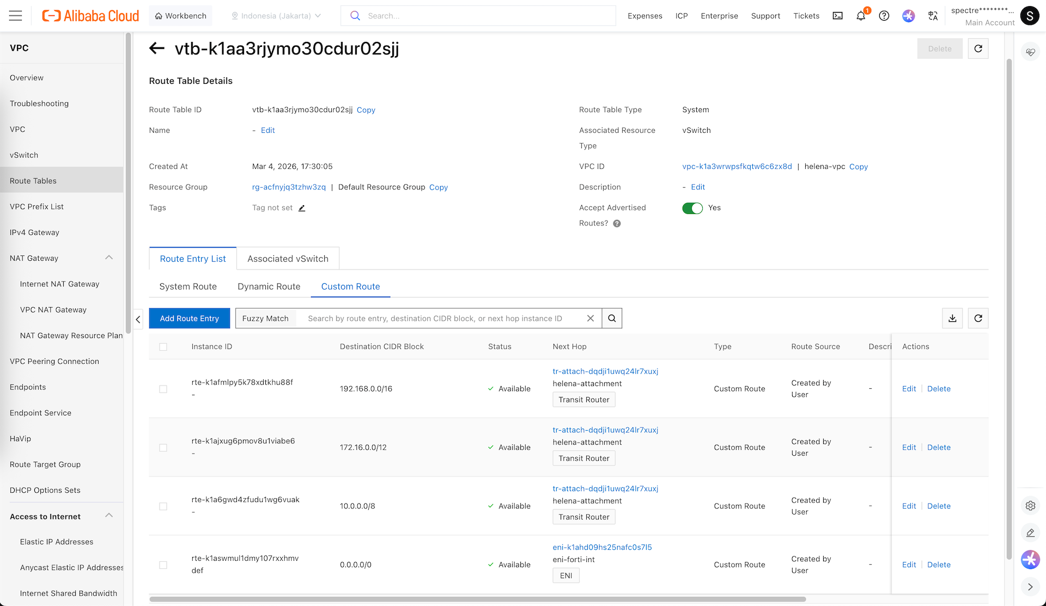Collapse the NAT Gateway sidebar section

109,258
